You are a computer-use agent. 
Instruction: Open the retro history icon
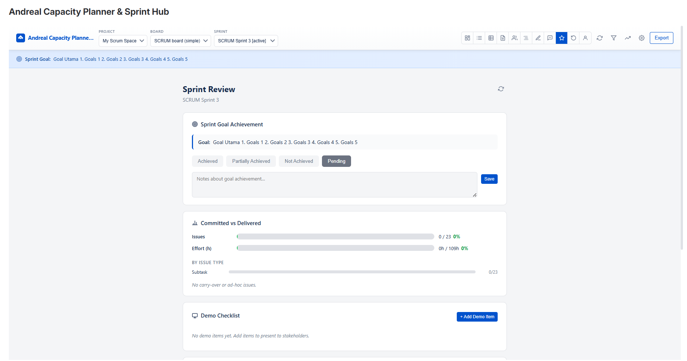click(x=573, y=38)
